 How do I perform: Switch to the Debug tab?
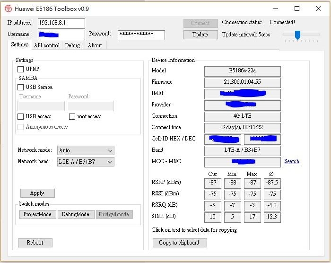click(73, 45)
